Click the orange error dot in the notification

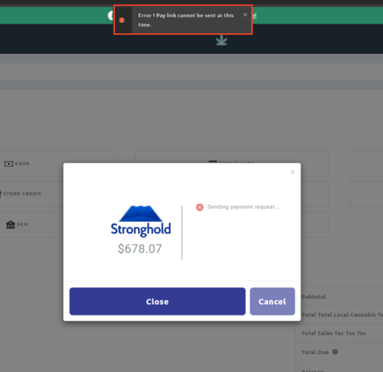coord(122,20)
